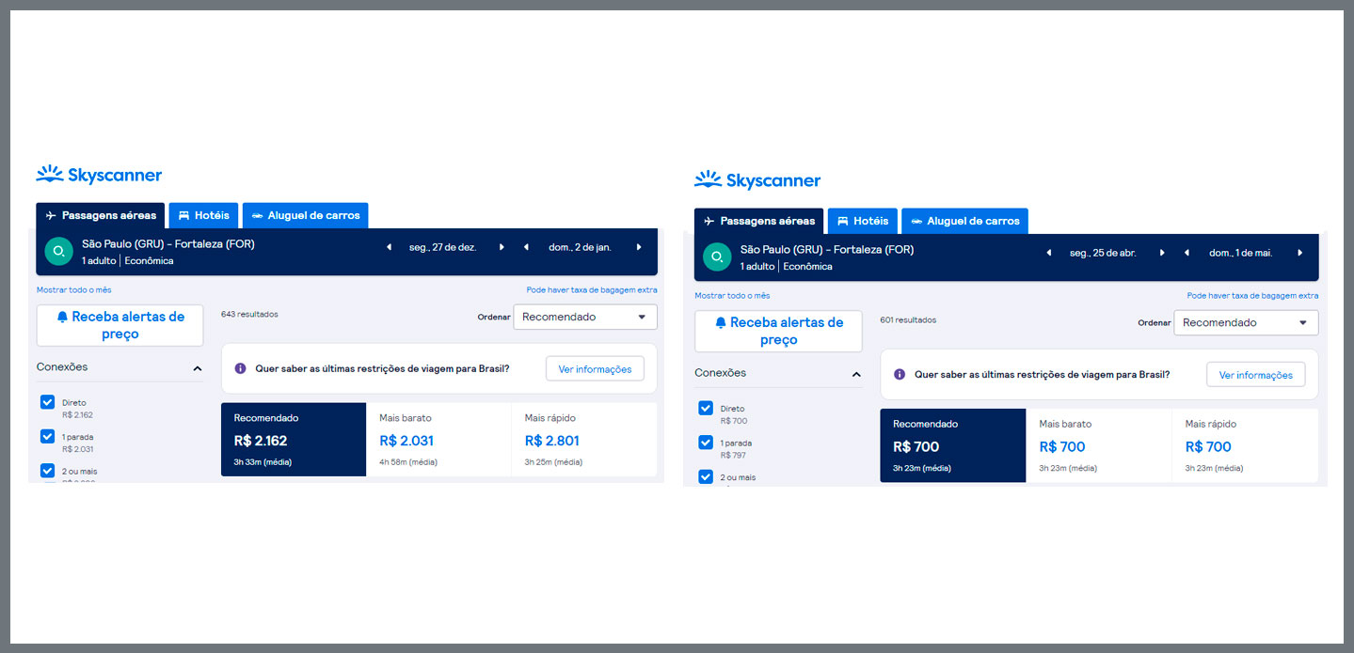The image size is (1354, 653).
Task: Go to previous day before seg., 25 de abr.
Action: pyautogui.click(x=1048, y=253)
